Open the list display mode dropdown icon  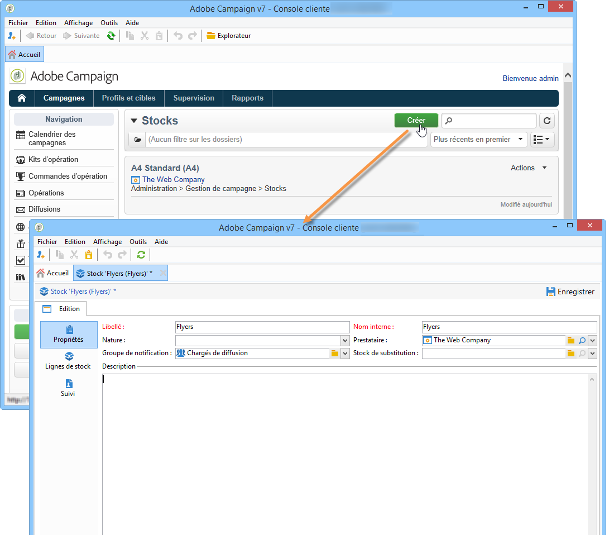pos(542,140)
